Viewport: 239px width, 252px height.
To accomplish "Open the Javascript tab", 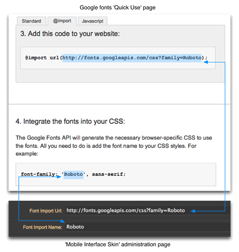I will click(x=93, y=21).
